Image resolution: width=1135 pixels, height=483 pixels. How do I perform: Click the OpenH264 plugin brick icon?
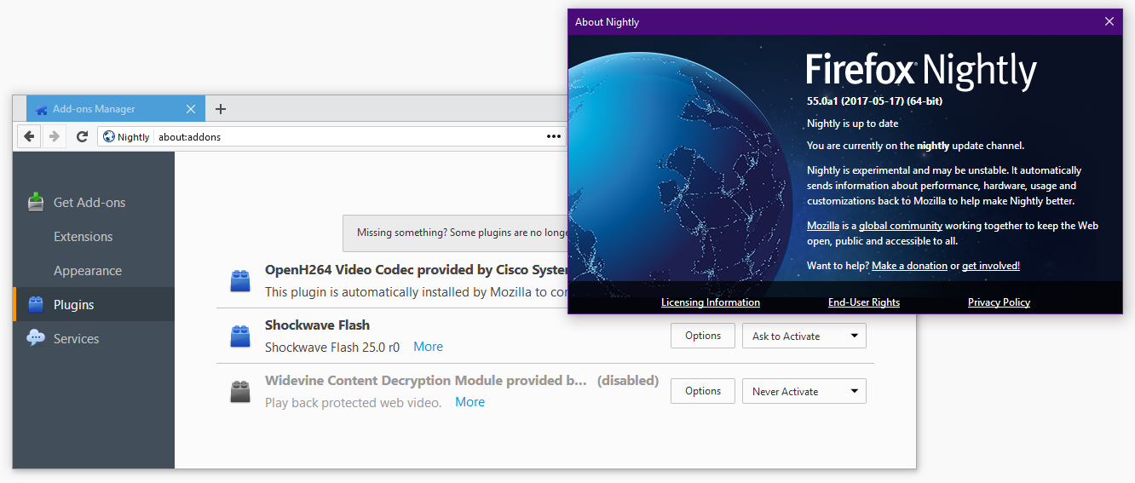click(x=239, y=280)
